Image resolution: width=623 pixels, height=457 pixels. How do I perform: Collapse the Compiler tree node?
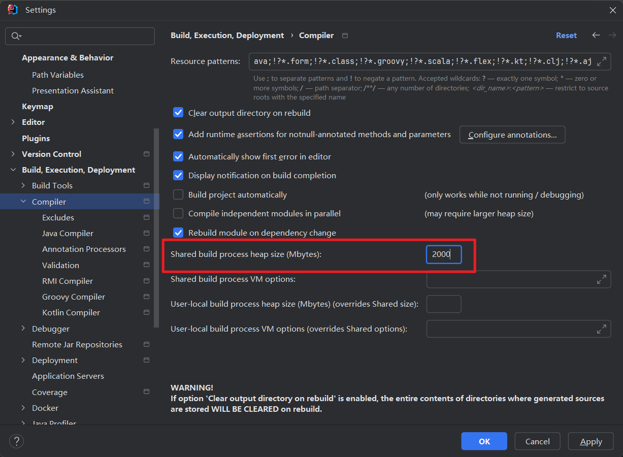pos(23,202)
